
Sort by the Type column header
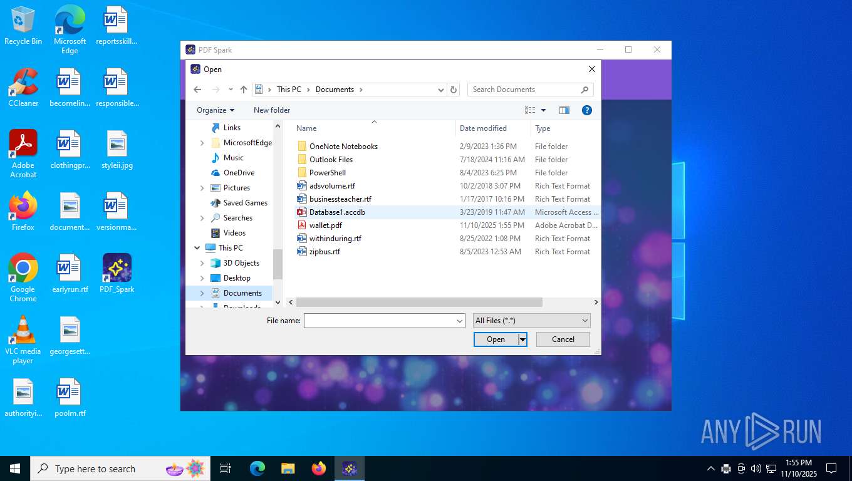(x=566, y=128)
